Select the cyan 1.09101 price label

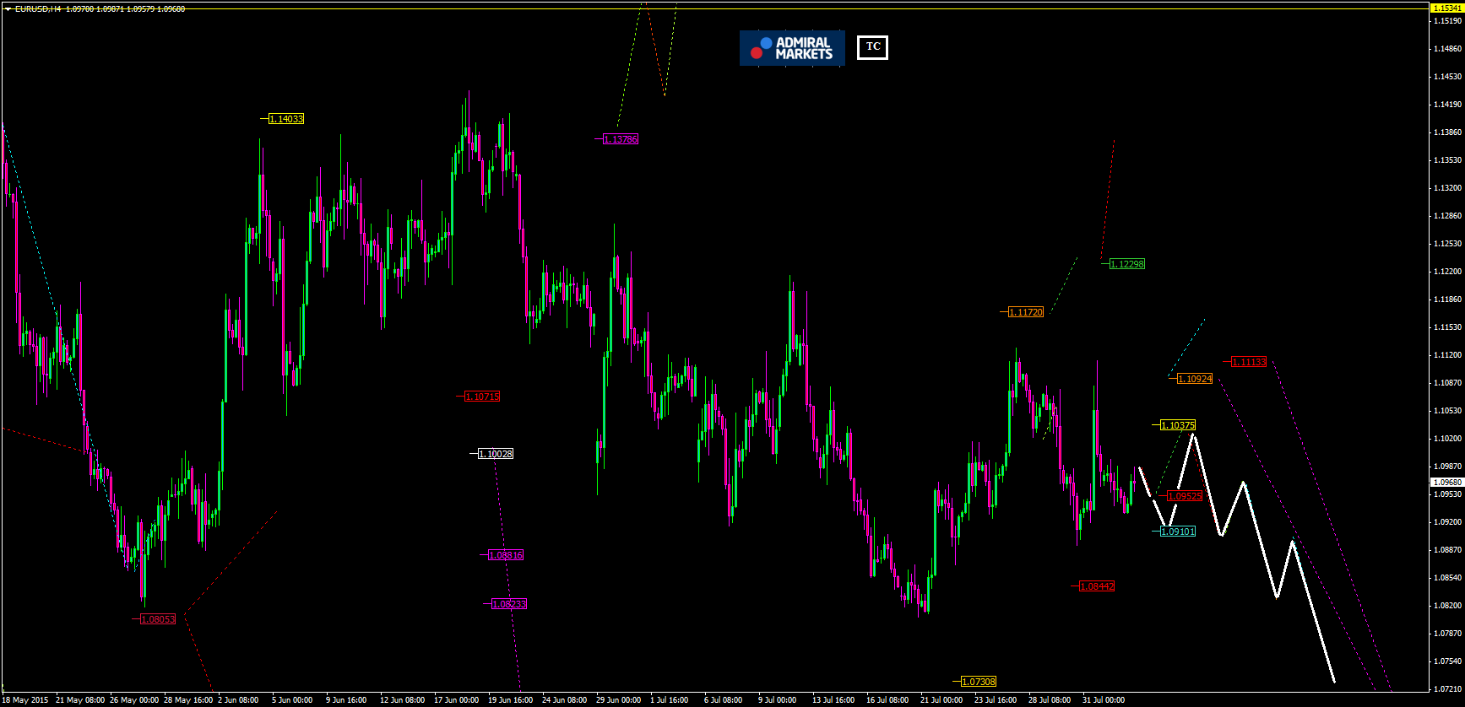(1178, 532)
